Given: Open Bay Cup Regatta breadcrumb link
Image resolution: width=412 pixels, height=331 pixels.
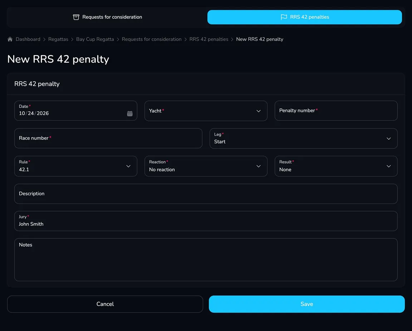Looking at the screenshot, I should coord(95,39).
